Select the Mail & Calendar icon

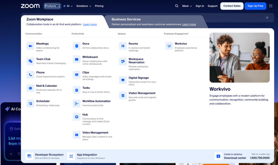[x=30, y=88]
